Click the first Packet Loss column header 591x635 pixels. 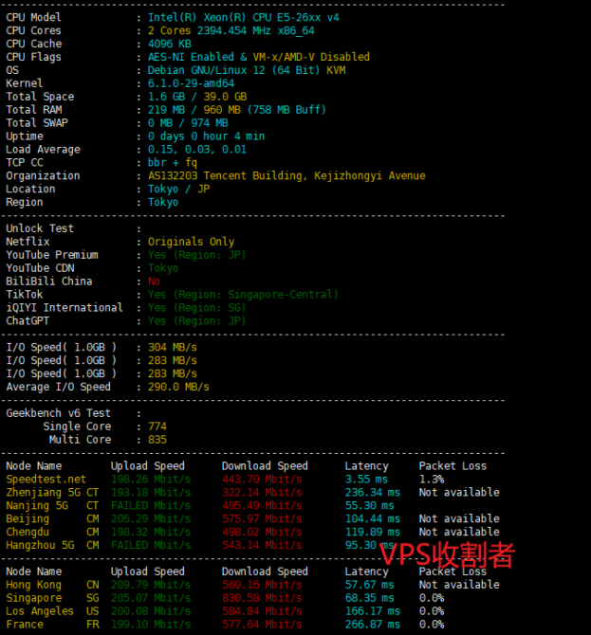click(452, 466)
